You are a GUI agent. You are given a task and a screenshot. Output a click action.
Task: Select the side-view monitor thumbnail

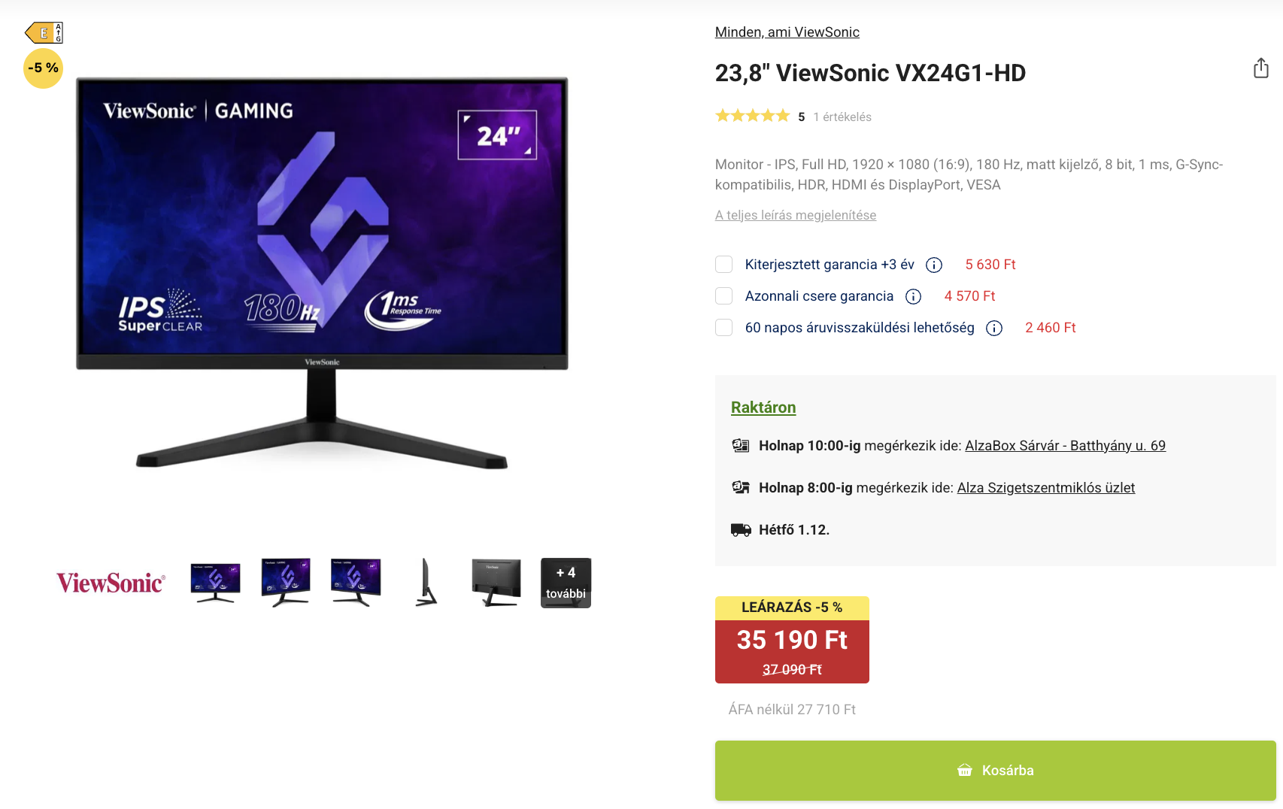pos(426,583)
